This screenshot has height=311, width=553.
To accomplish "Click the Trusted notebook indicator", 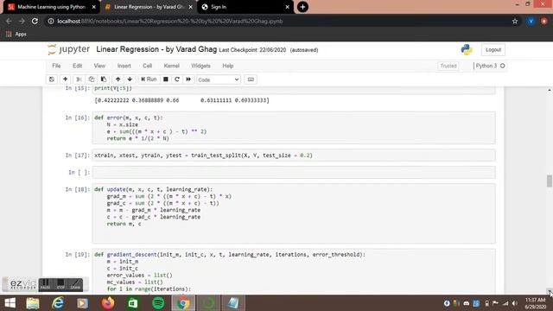I will 448,66.
